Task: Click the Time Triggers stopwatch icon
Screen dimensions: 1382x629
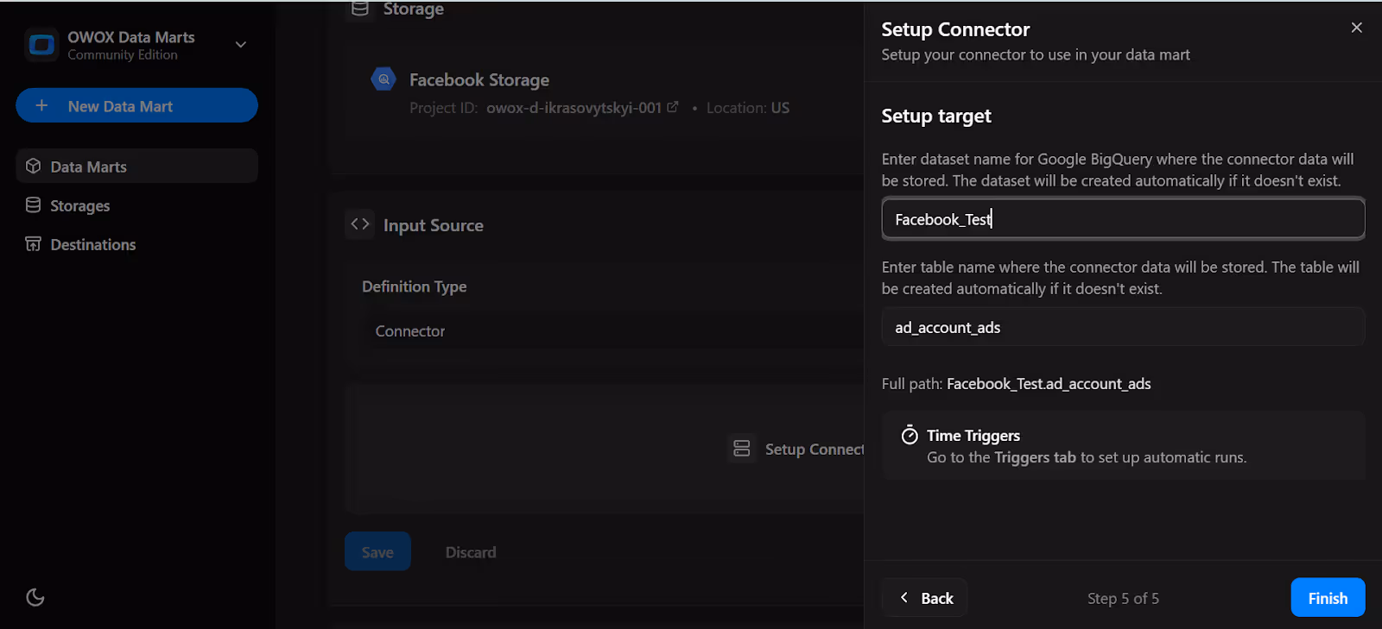Action: coord(910,435)
